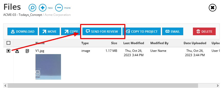Open the V1.jpg file name

coord(40,51)
